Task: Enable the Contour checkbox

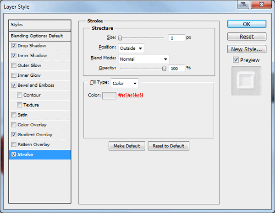Action: click(19, 95)
